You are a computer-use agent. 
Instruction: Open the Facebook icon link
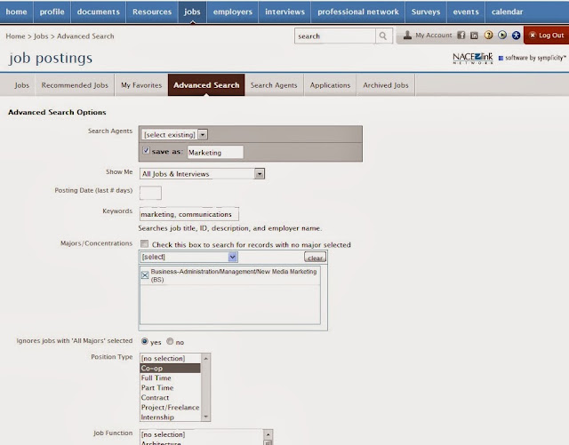[461, 36]
